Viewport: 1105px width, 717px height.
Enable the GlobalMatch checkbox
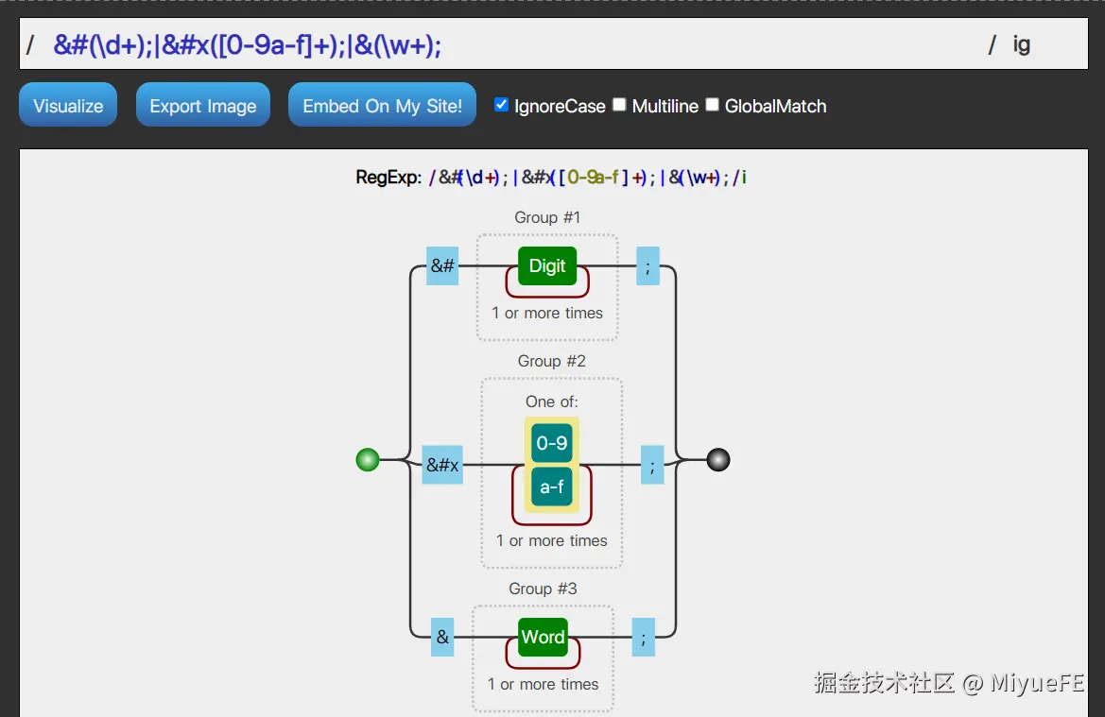tap(713, 105)
